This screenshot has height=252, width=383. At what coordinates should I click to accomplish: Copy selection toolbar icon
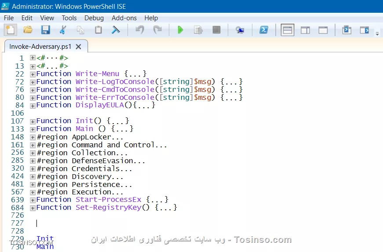[80, 30]
